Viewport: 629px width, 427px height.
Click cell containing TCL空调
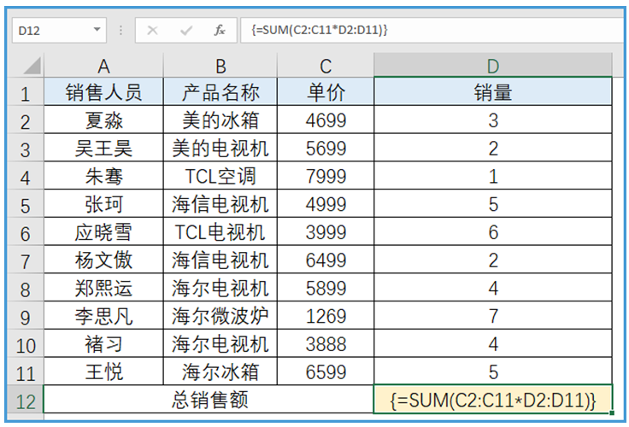pos(220,177)
